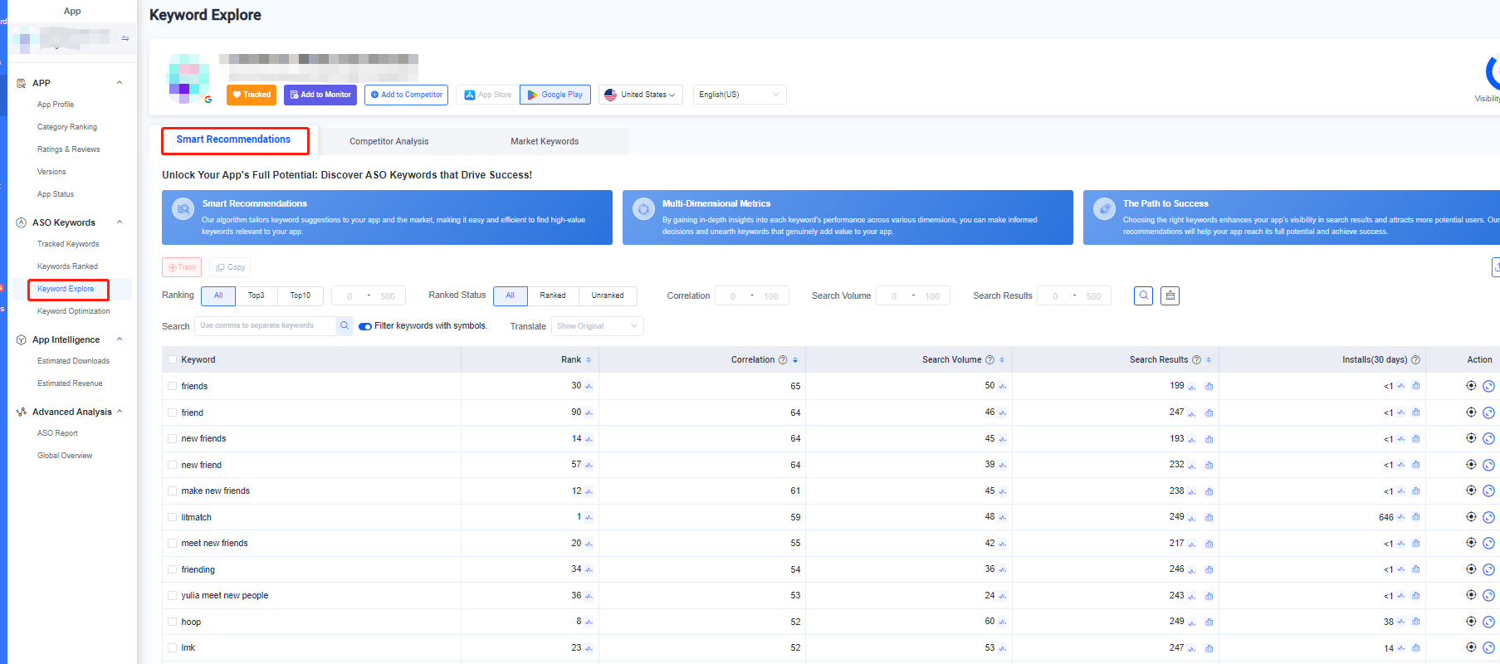
Task: Click the Add to Monitor button
Action: [x=320, y=95]
